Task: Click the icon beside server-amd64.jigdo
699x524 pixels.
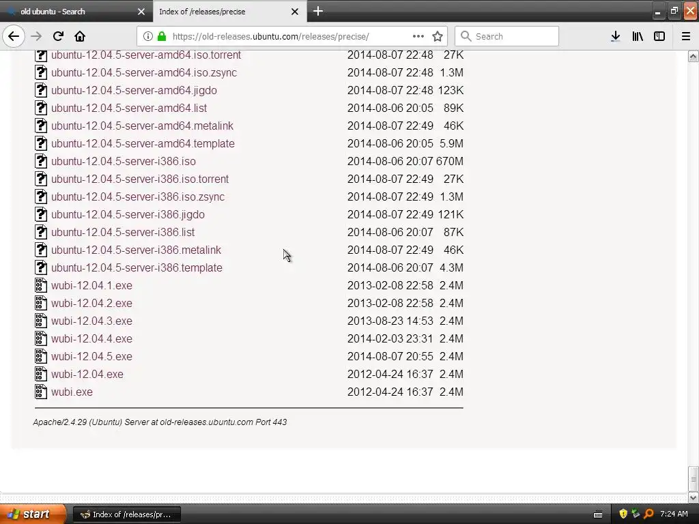Action: tap(41, 91)
